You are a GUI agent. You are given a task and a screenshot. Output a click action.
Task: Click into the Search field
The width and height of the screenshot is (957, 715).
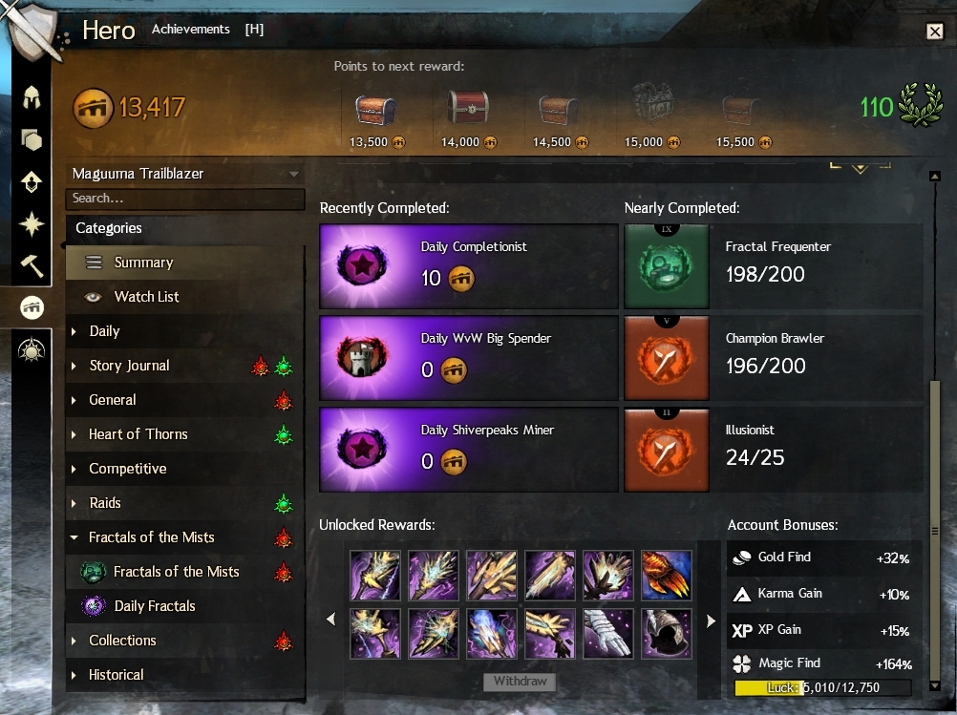pos(185,199)
